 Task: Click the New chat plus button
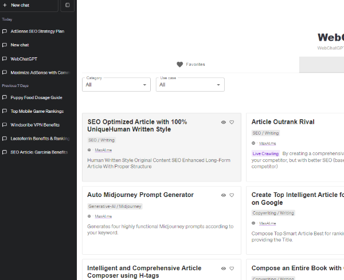pyautogui.click(x=29, y=5)
